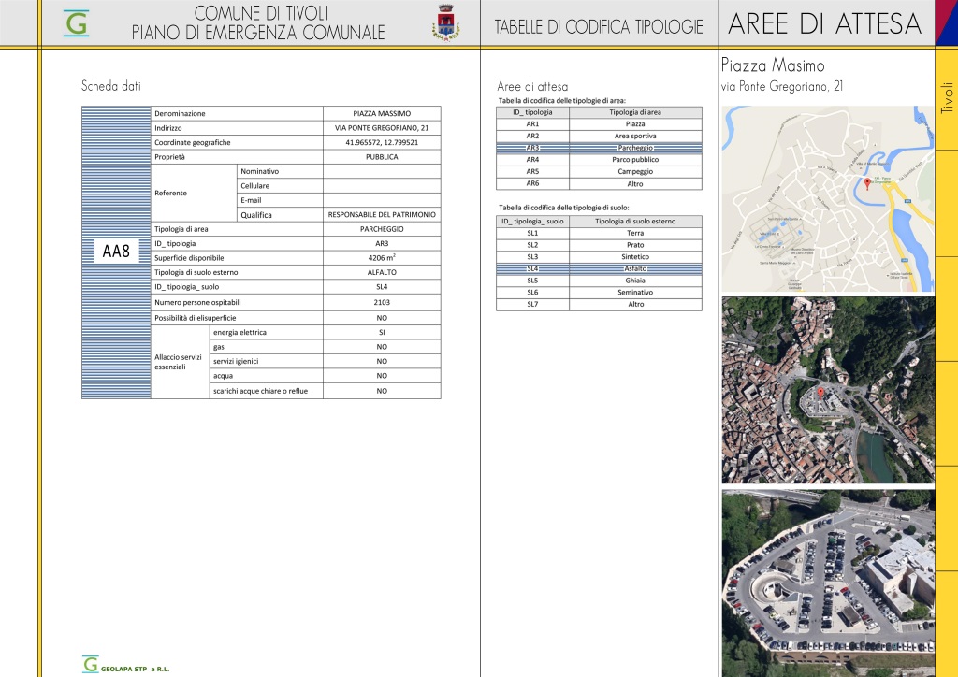Screen dimensions: 958x677
Task: Select the AR1 Piazza row
Action: 599,124
